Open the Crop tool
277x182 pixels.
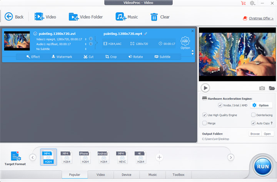(111, 56)
